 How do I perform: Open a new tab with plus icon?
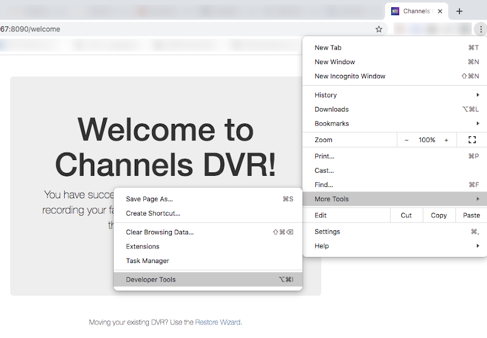point(459,11)
